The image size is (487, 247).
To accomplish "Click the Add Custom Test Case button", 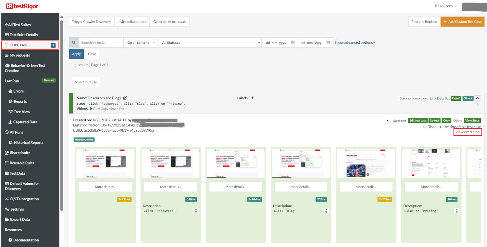I will pyautogui.click(x=462, y=22).
